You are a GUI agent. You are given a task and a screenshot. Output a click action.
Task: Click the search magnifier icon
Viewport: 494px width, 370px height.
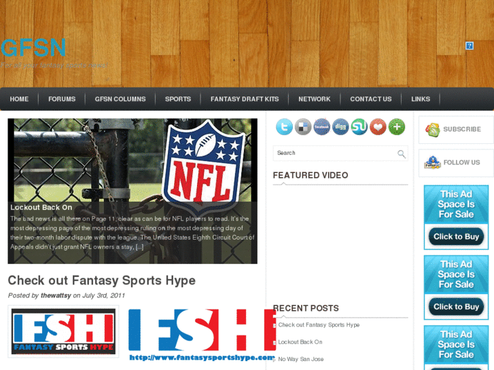[x=402, y=153]
